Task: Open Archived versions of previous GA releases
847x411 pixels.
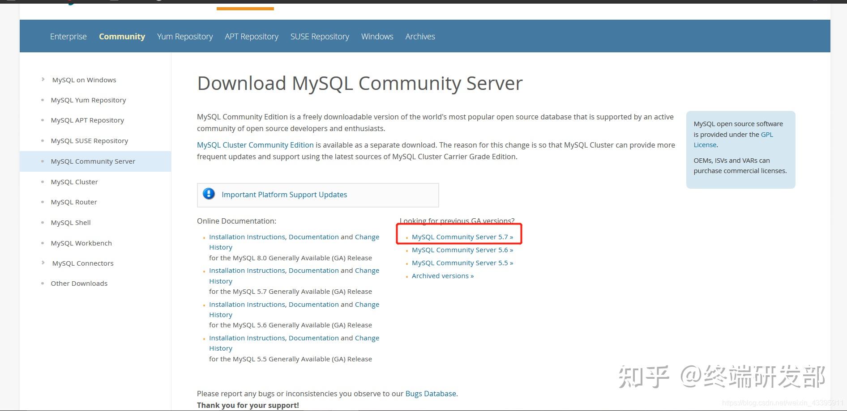Action: tap(442, 275)
